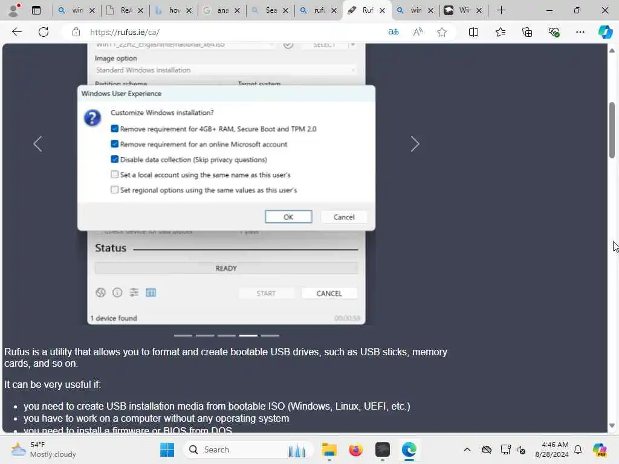This screenshot has height=464, width=619.
Task: Open the Edge profile avatar
Action: 14,10
